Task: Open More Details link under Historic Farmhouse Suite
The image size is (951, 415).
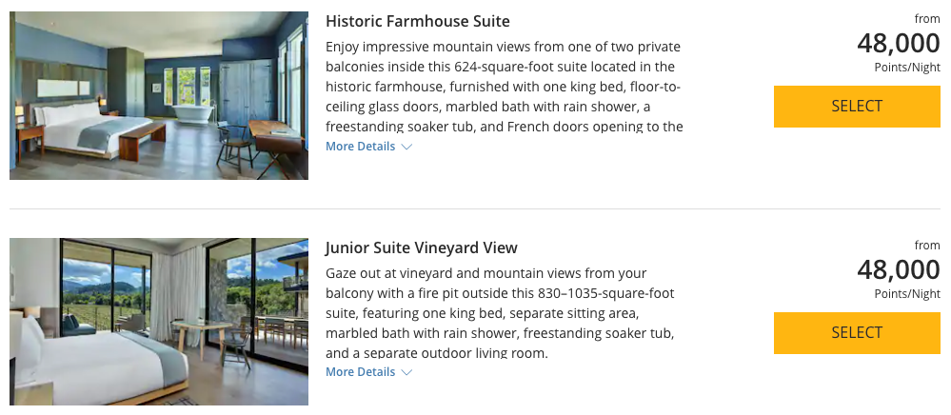Action: tap(360, 147)
